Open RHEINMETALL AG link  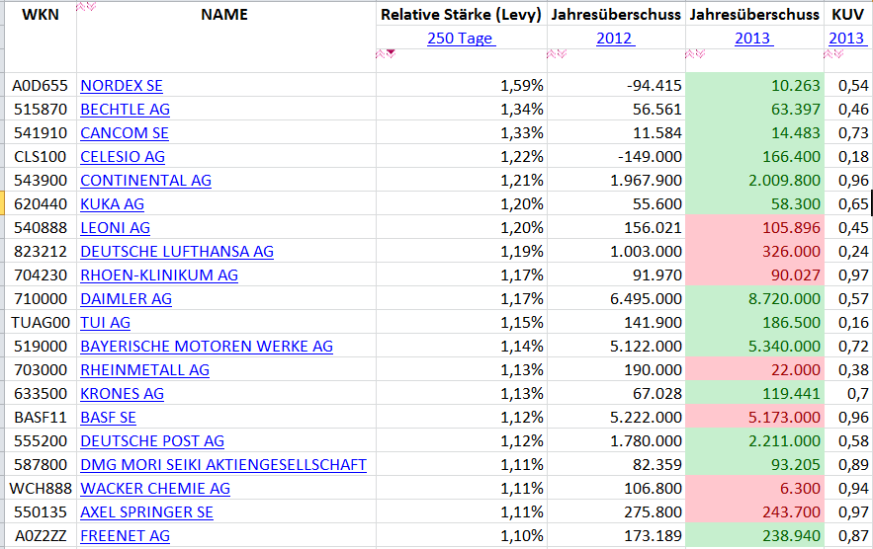pyautogui.click(x=144, y=370)
